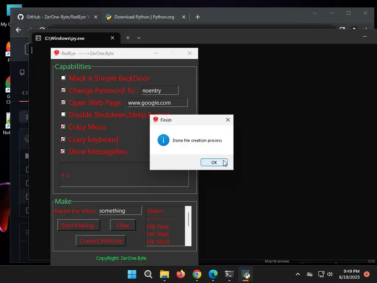The image size is (377, 283).
Task: Click the GitHub code brackets icon
Action: click(25, 93)
